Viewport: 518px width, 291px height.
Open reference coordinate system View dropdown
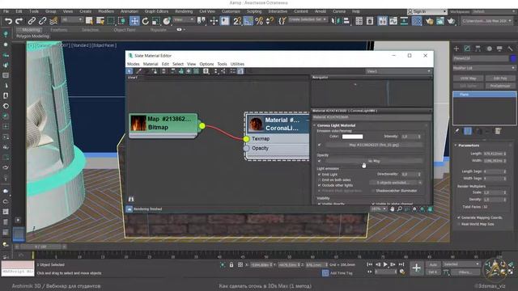[x=184, y=20]
